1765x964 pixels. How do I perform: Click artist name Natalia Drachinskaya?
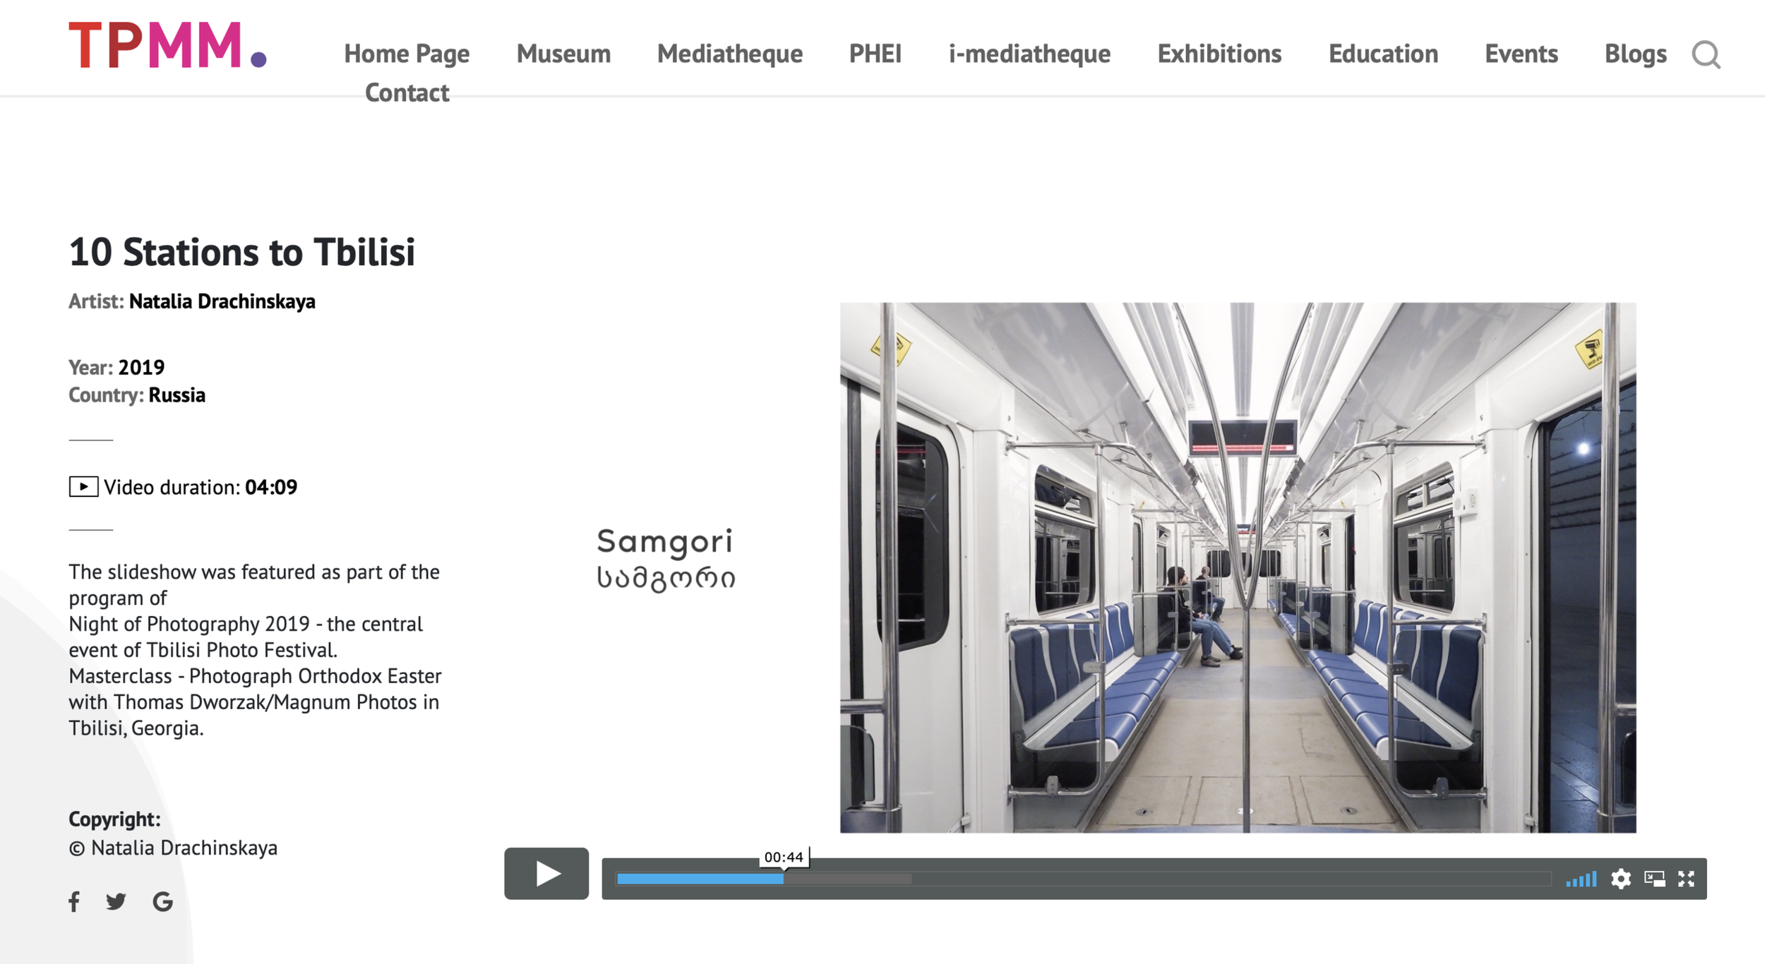click(x=222, y=301)
